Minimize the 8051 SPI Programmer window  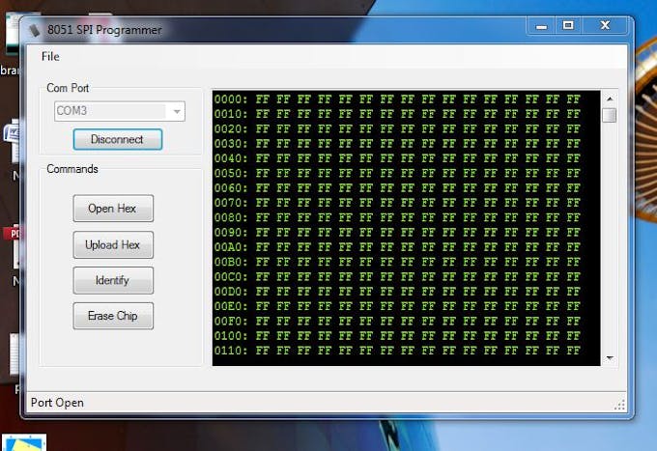pyautogui.click(x=541, y=26)
